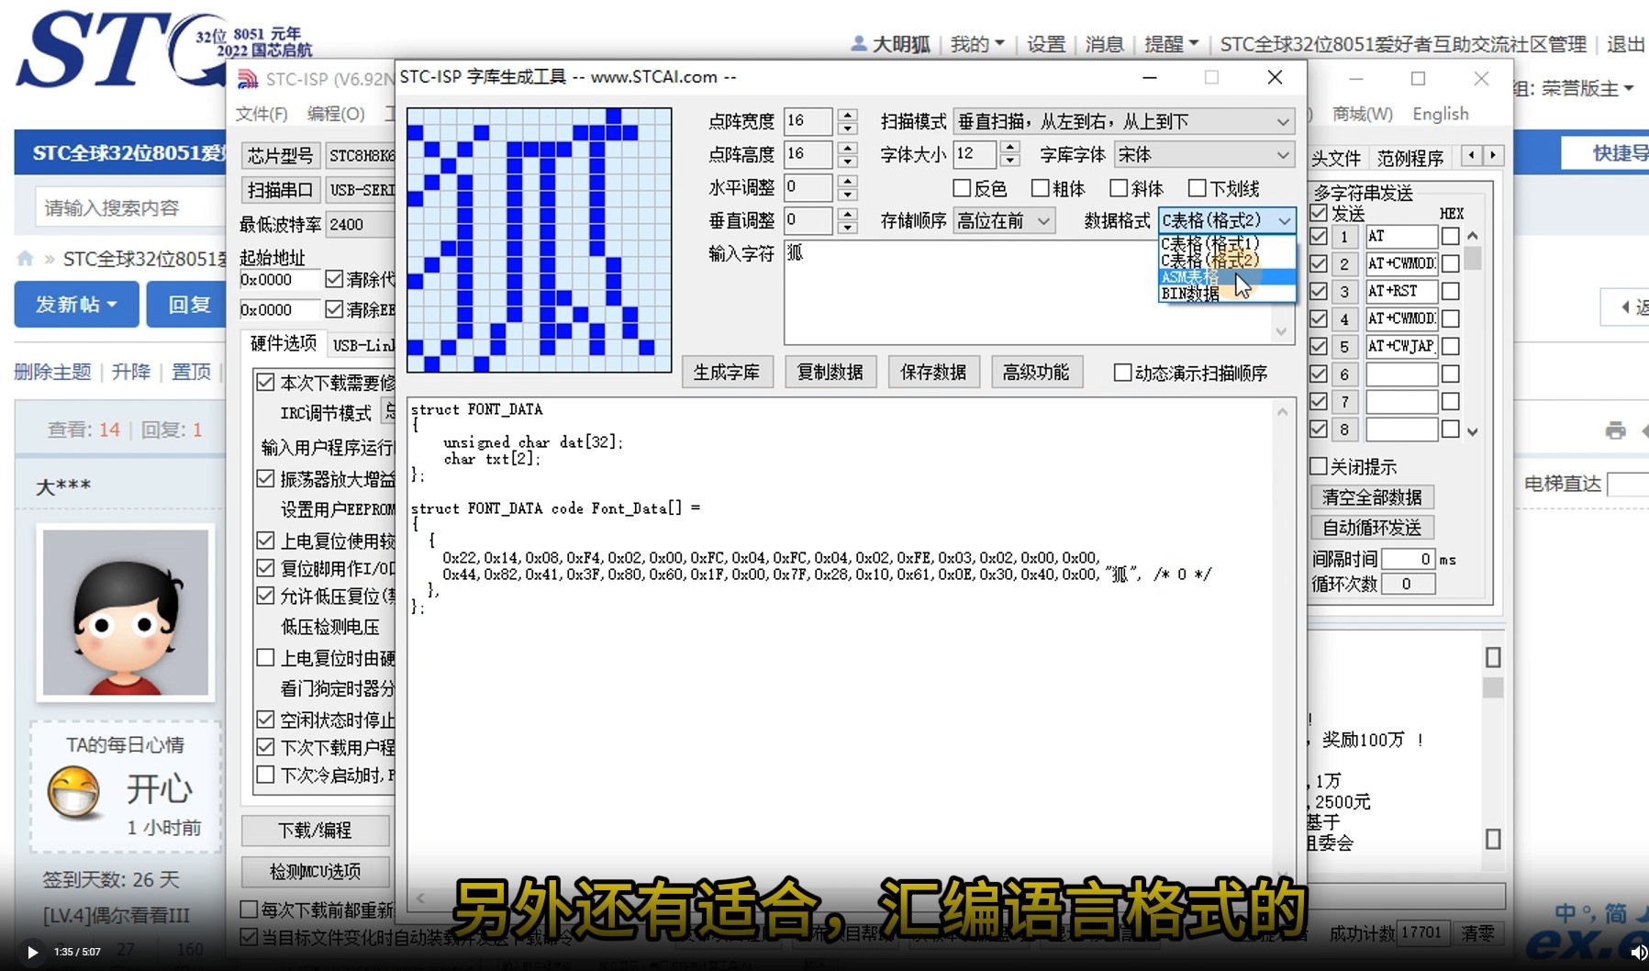Click the forum home icon in breadcrumb
Image resolution: width=1649 pixels, height=971 pixels.
tap(25, 259)
